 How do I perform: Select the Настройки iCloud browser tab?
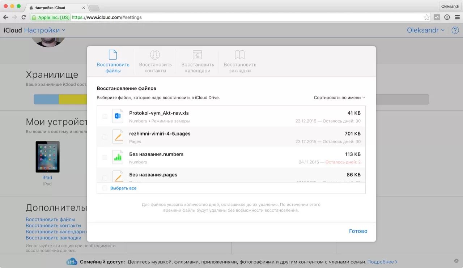pos(56,7)
